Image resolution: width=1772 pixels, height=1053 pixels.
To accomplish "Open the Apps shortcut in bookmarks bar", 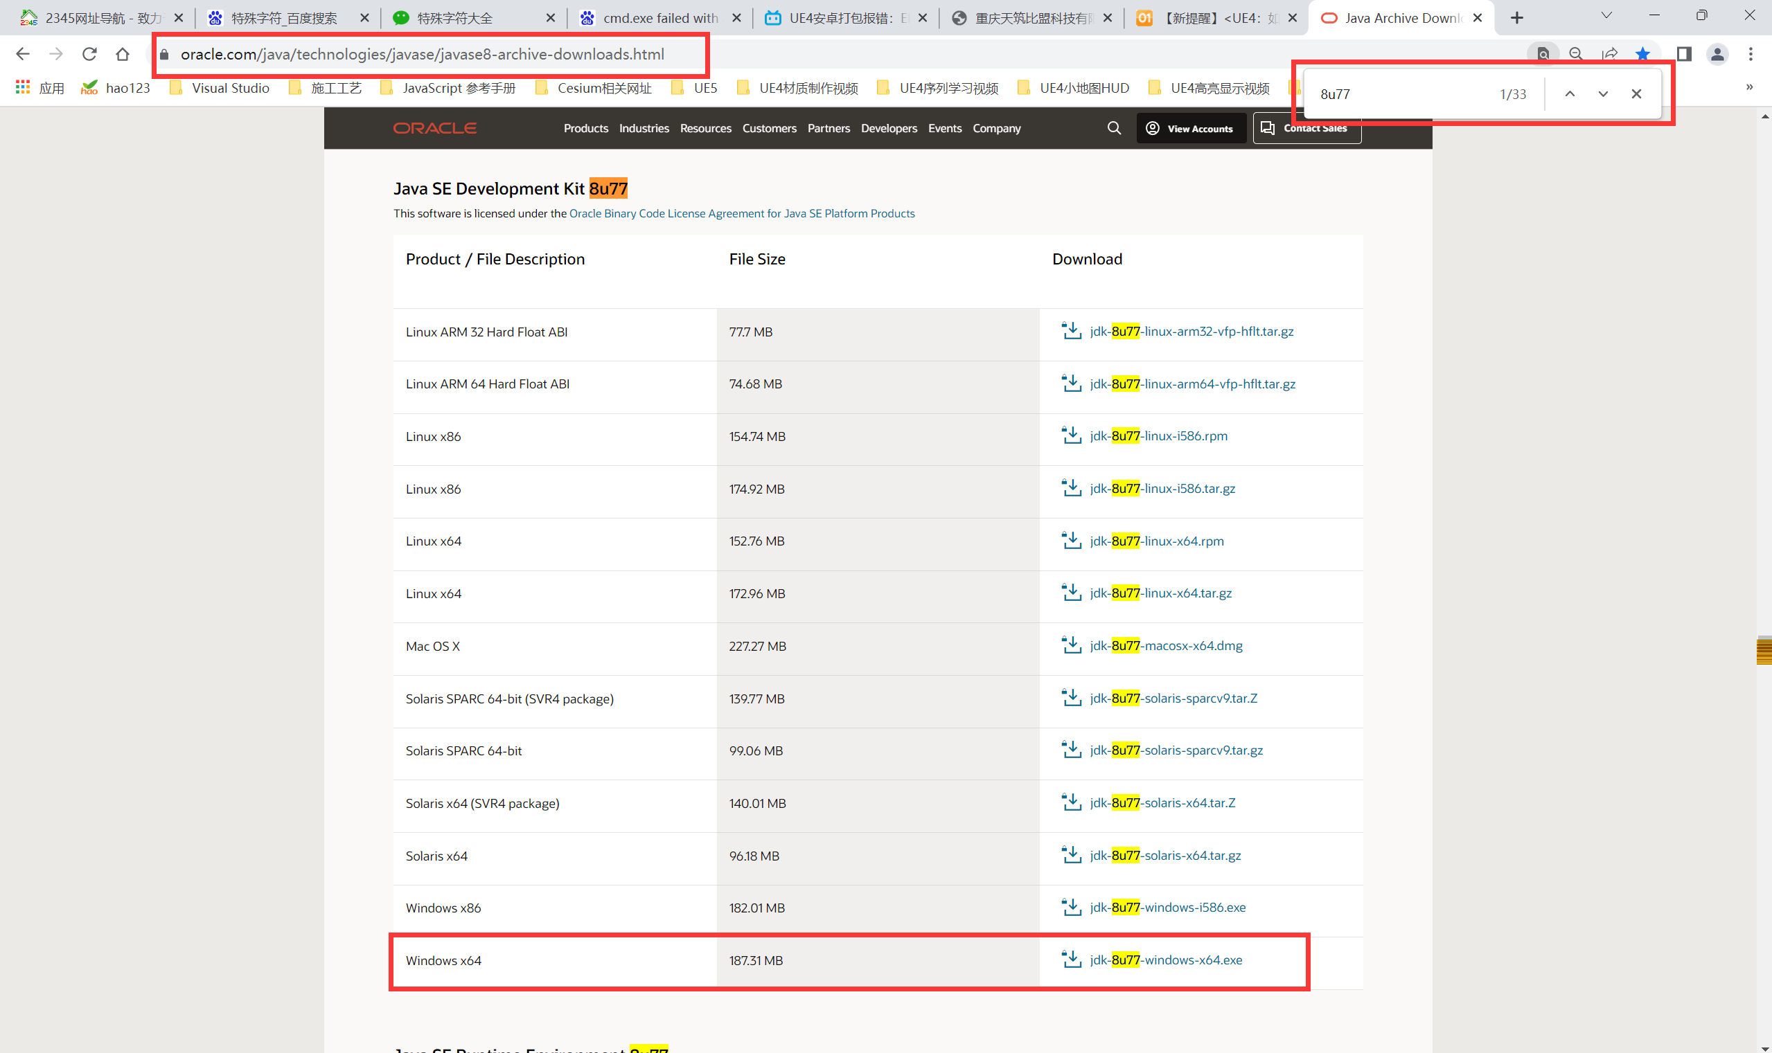I will tap(39, 88).
